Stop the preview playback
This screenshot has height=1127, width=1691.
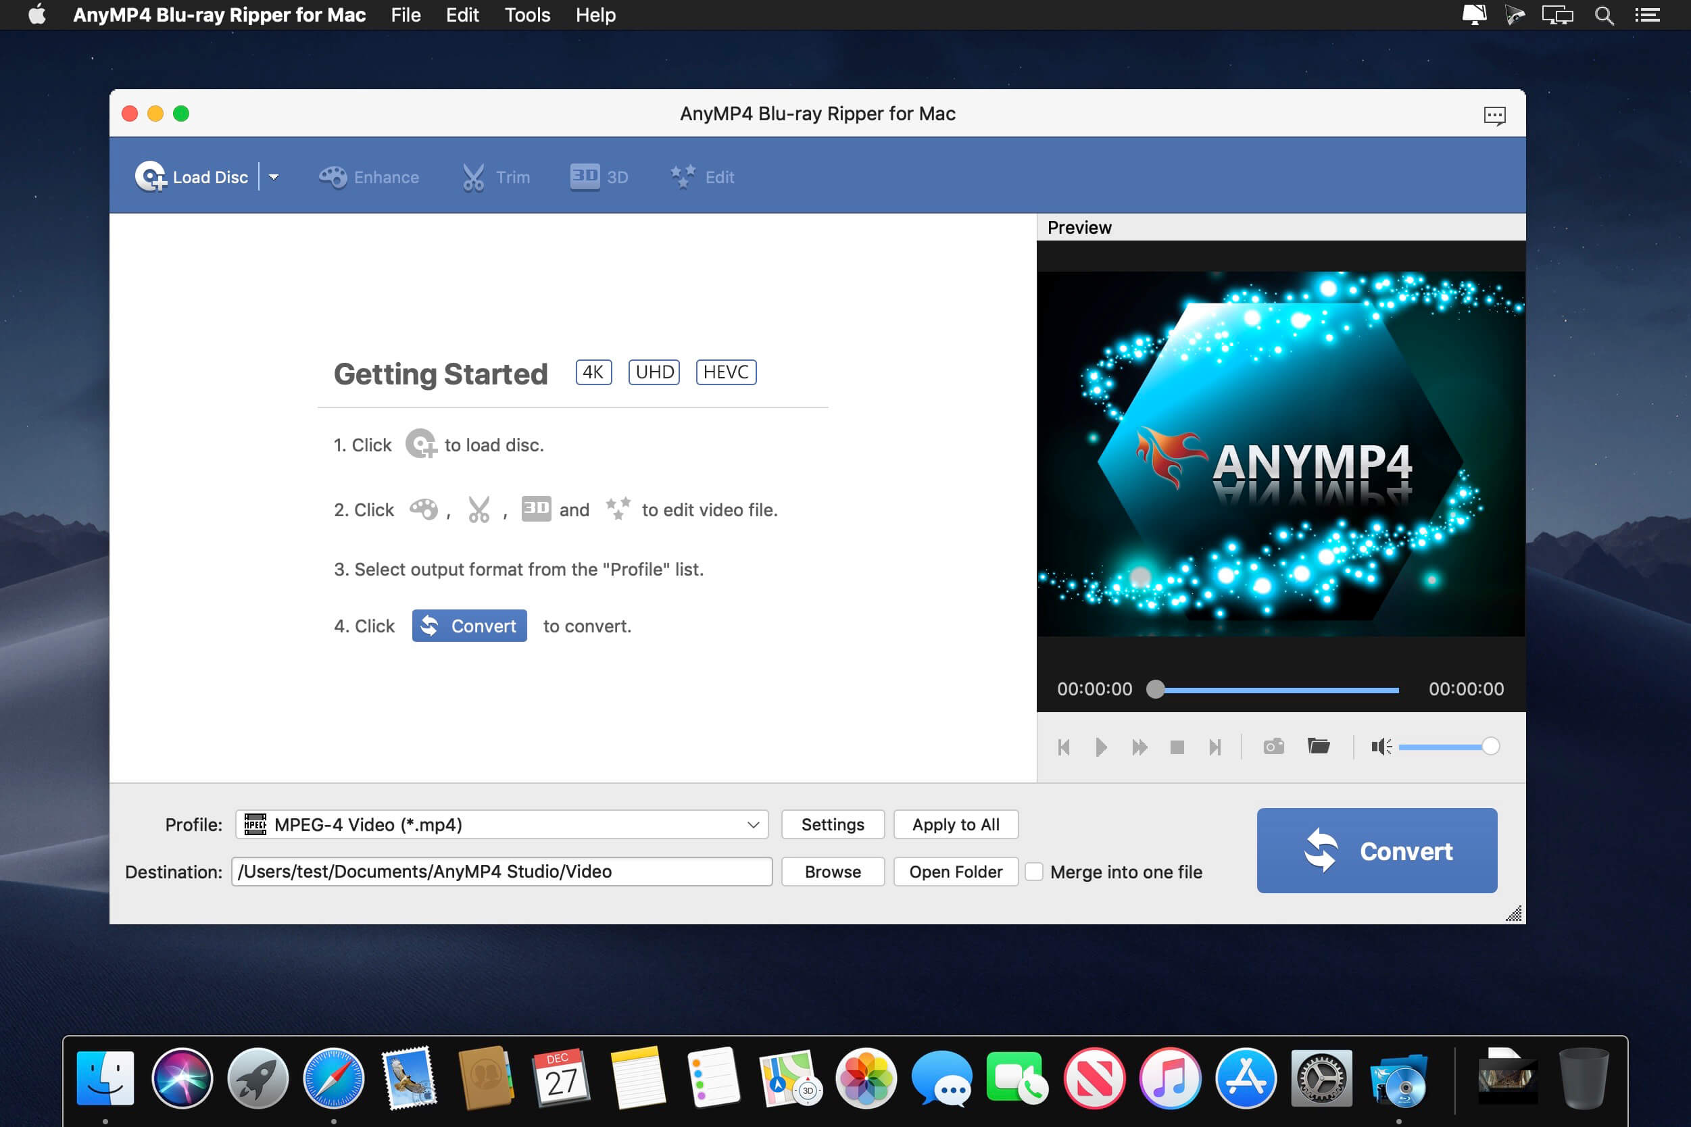[x=1177, y=747]
